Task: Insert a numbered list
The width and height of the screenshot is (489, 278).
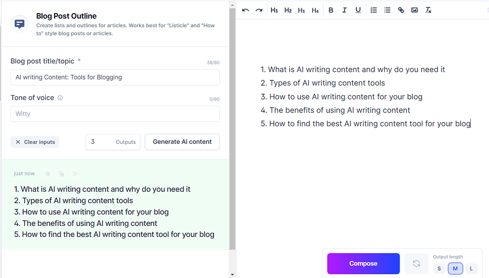Action: pos(373,10)
